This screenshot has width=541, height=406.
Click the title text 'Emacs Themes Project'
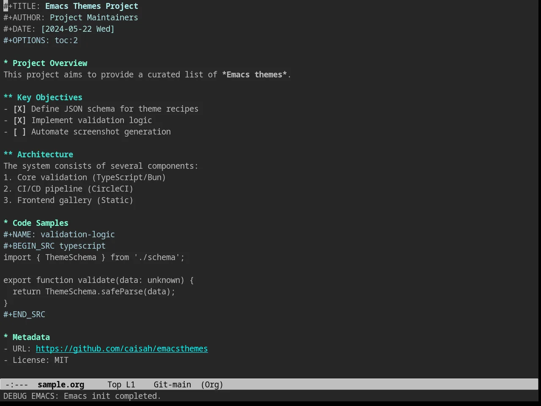pos(92,6)
